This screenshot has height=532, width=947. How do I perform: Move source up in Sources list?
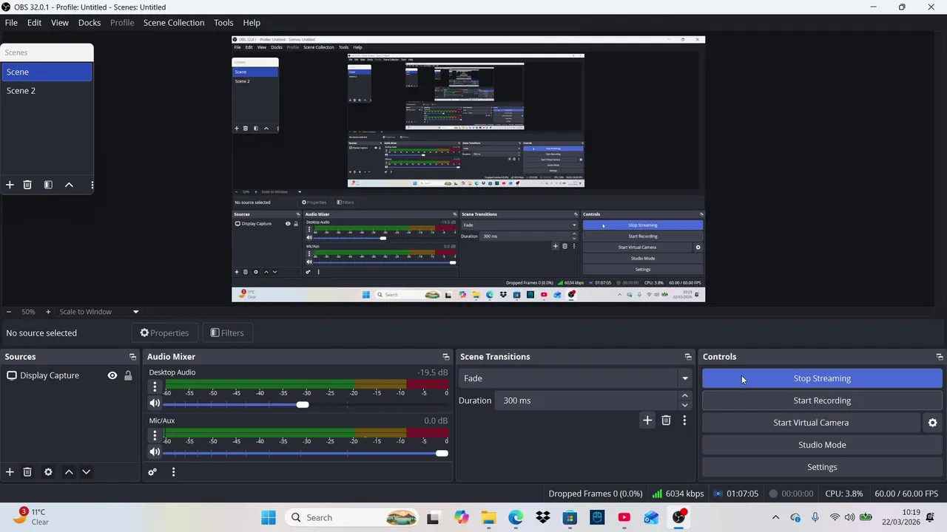pyautogui.click(x=69, y=472)
